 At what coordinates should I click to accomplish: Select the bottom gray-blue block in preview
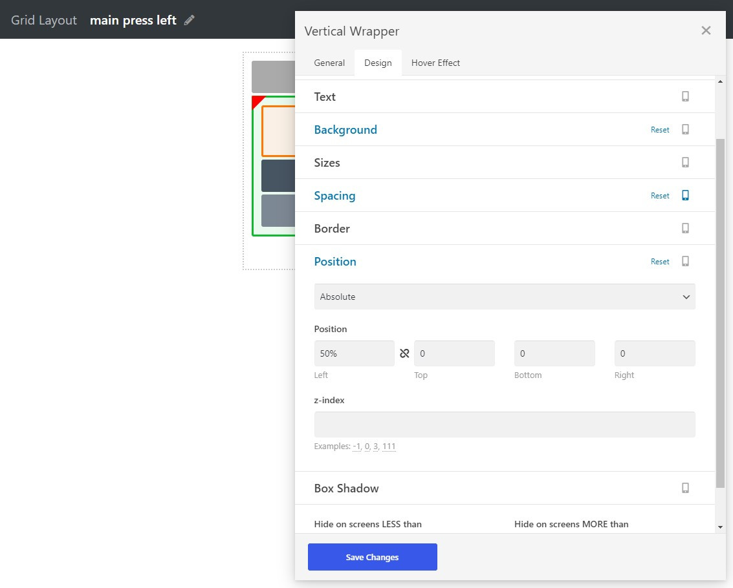278,211
